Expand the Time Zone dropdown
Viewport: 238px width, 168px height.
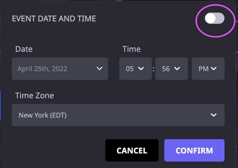[x=118, y=115]
